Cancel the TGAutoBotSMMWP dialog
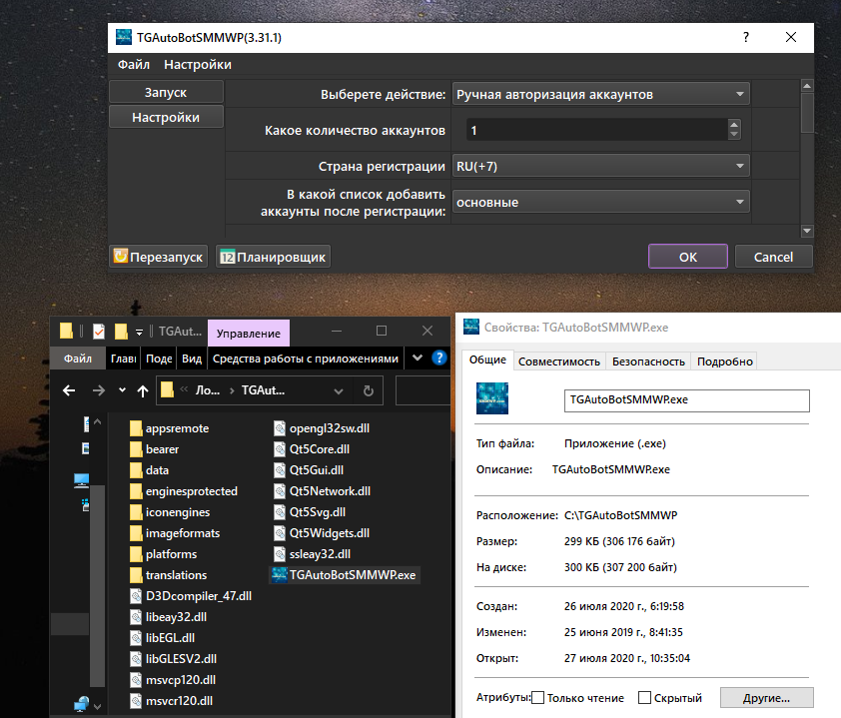Viewport: 841px width, 718px height. coord(773,257)
